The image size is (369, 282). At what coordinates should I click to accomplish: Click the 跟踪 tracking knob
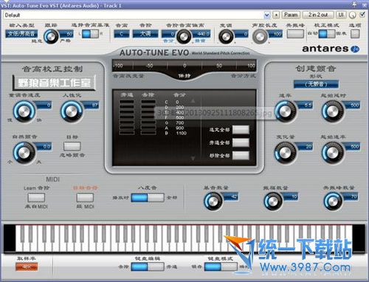pyautogui.click(x=51, y=37)
